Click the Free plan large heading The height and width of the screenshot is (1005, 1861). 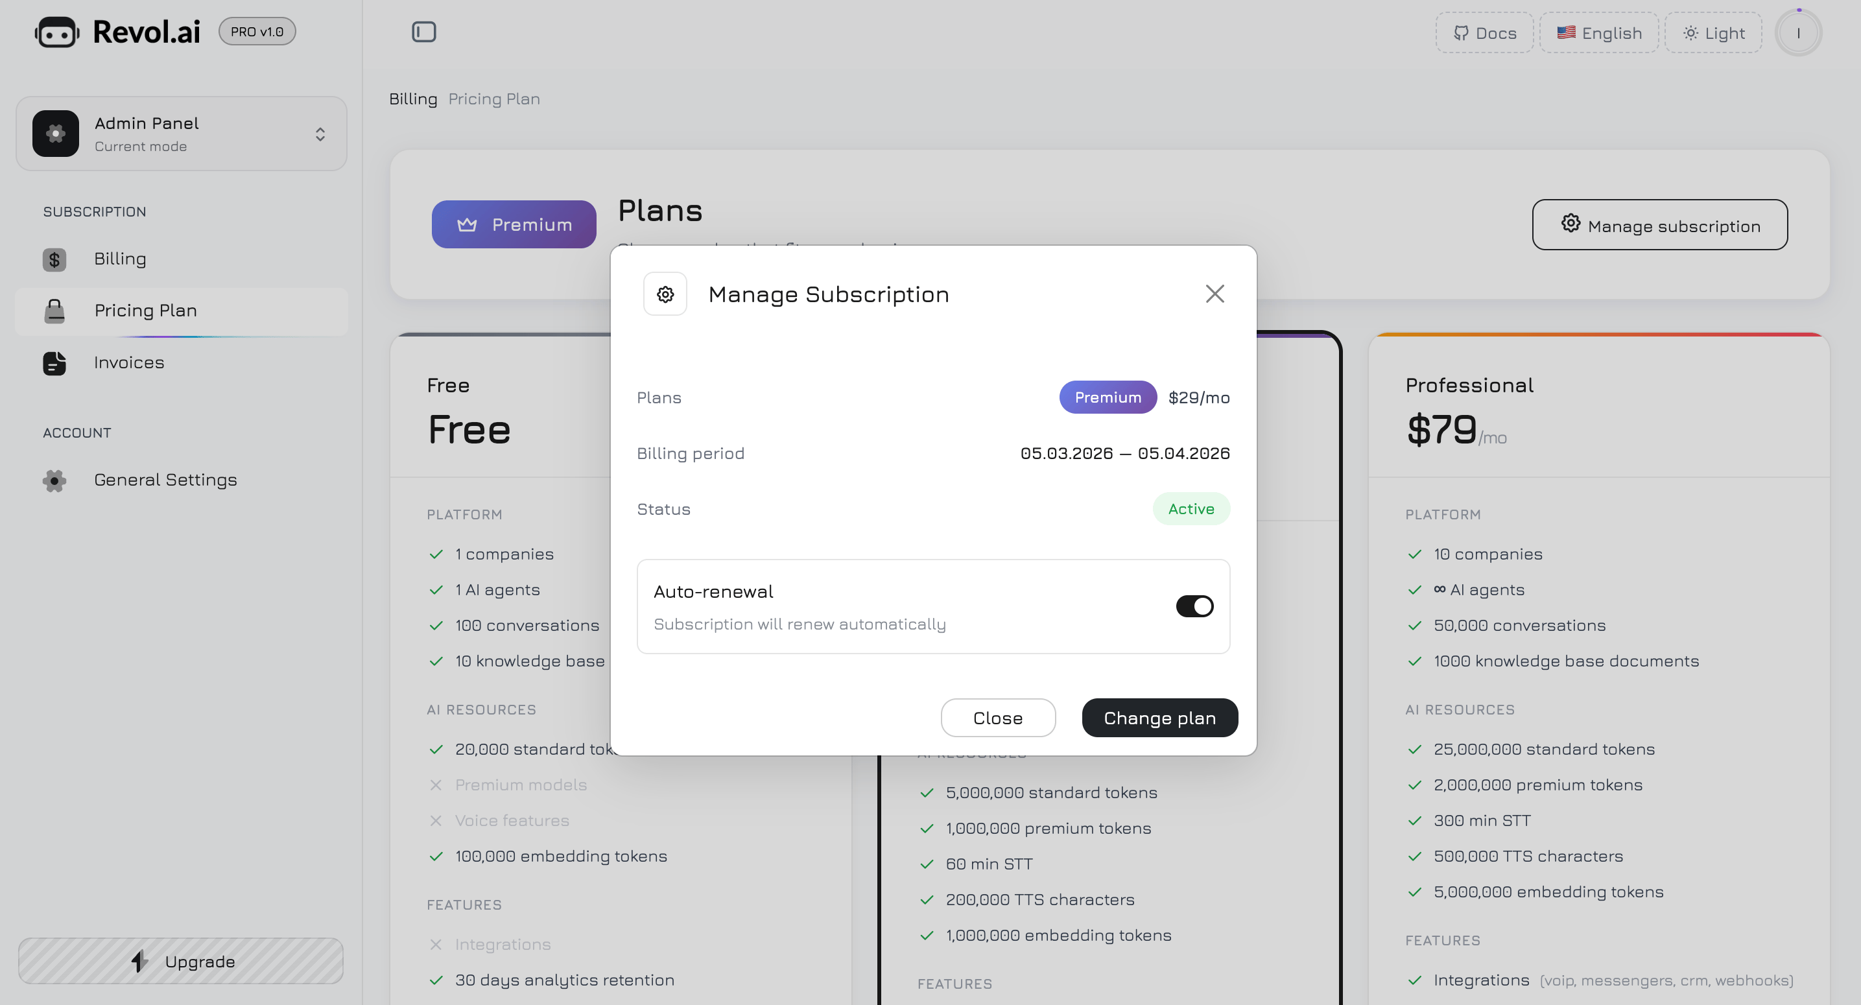tap(469, 429)
